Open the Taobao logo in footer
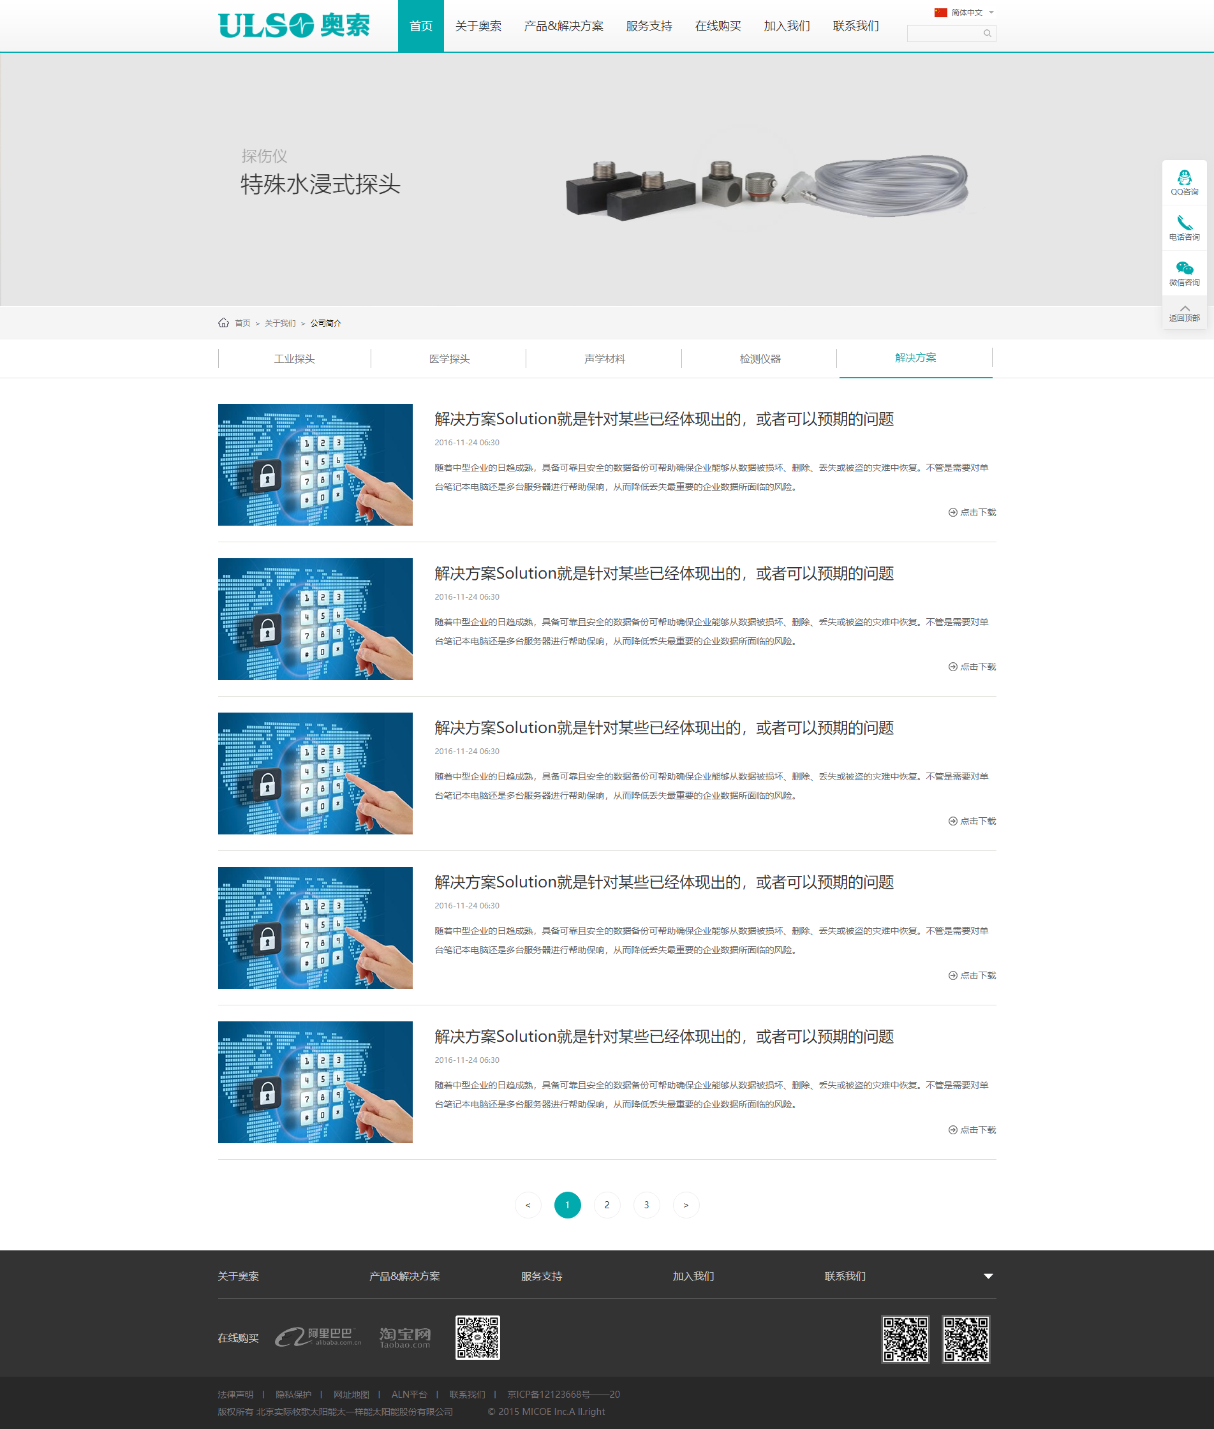 (404, 1336)
